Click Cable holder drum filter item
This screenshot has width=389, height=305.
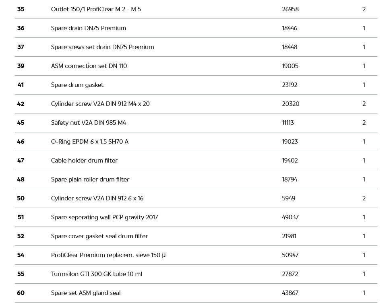coord(84,161)
